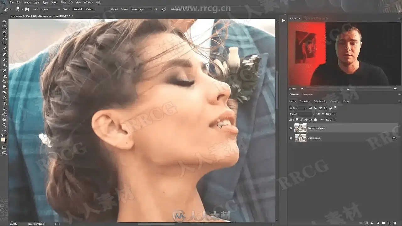Viewport: 402px width, 226px height.
Task: Switch to the Adjustments tab
Action: pyautogui.click(x=320, y=101)
